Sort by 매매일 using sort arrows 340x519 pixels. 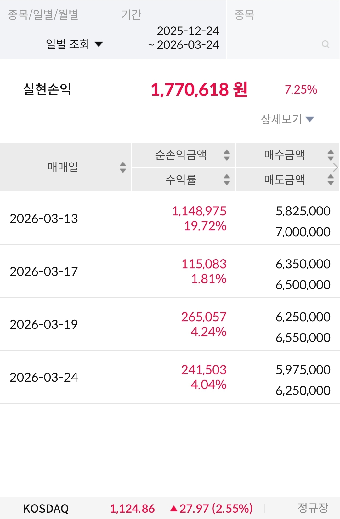pos(123,167)
